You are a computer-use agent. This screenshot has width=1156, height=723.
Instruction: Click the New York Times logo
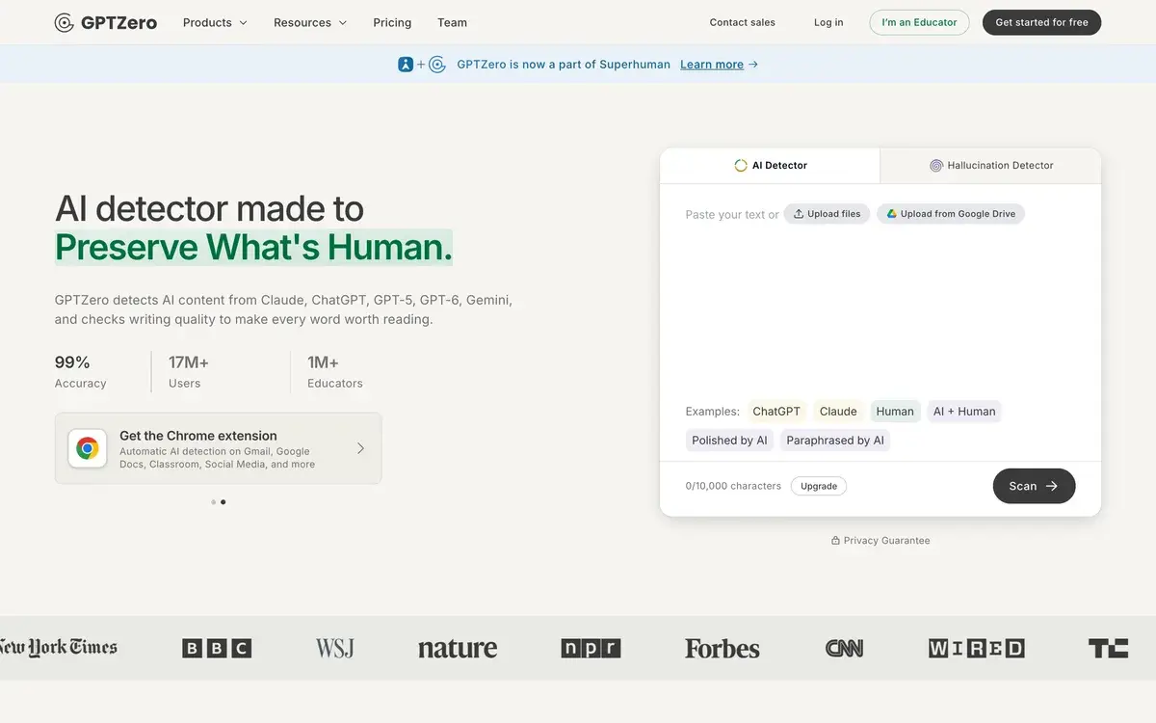click(58, 649)
